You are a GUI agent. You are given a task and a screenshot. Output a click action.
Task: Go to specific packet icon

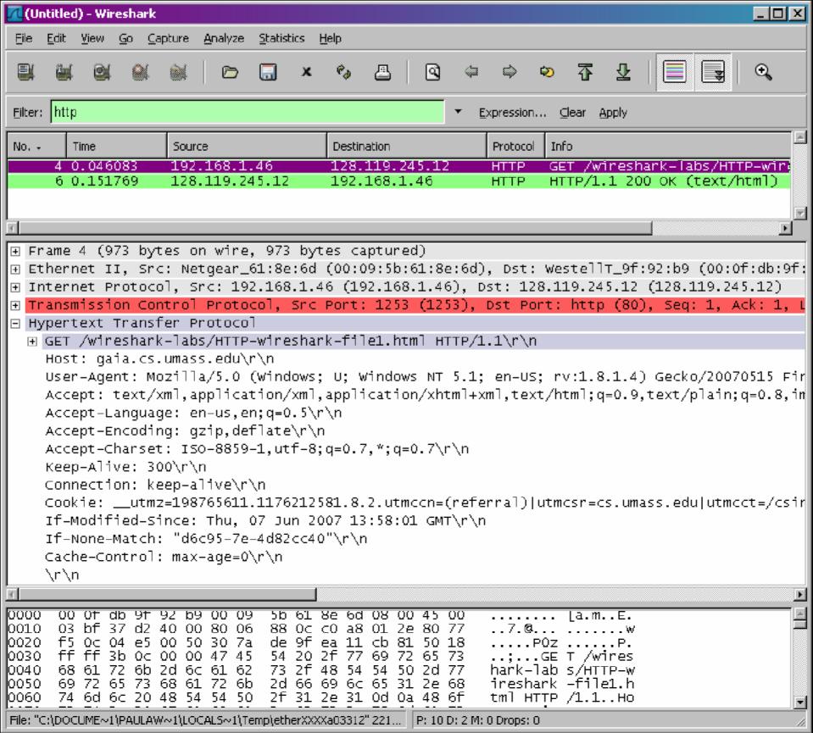coord(547,72)
